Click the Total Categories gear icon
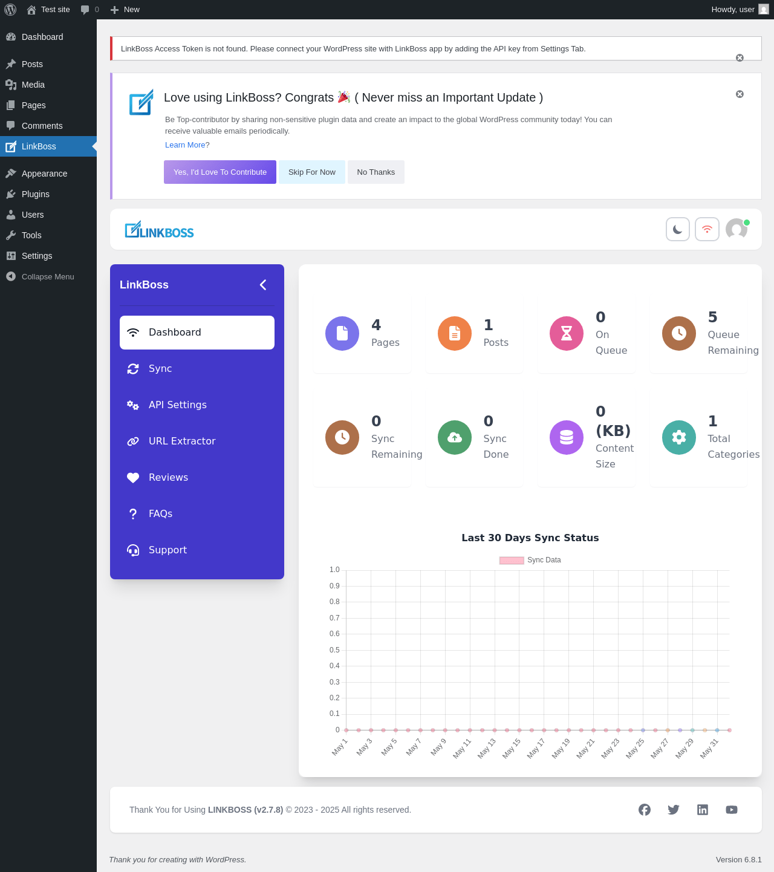The image size is (774, 872). pyautogui.click(x=679, y=437)
